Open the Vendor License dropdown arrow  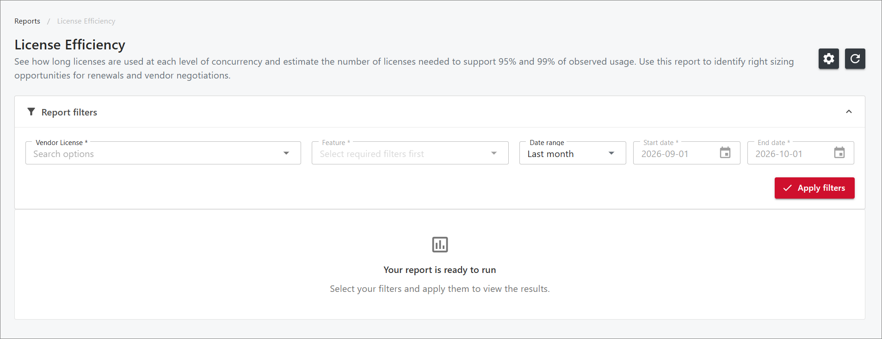coord(286,153)
